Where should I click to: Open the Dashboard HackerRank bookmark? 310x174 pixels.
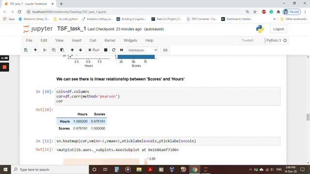237,19
